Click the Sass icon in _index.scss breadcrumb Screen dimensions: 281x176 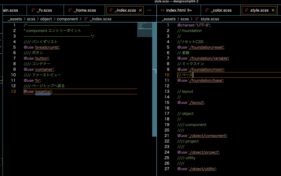86,19
